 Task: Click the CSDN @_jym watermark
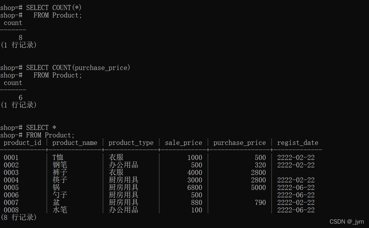click(x=347, y=221)
